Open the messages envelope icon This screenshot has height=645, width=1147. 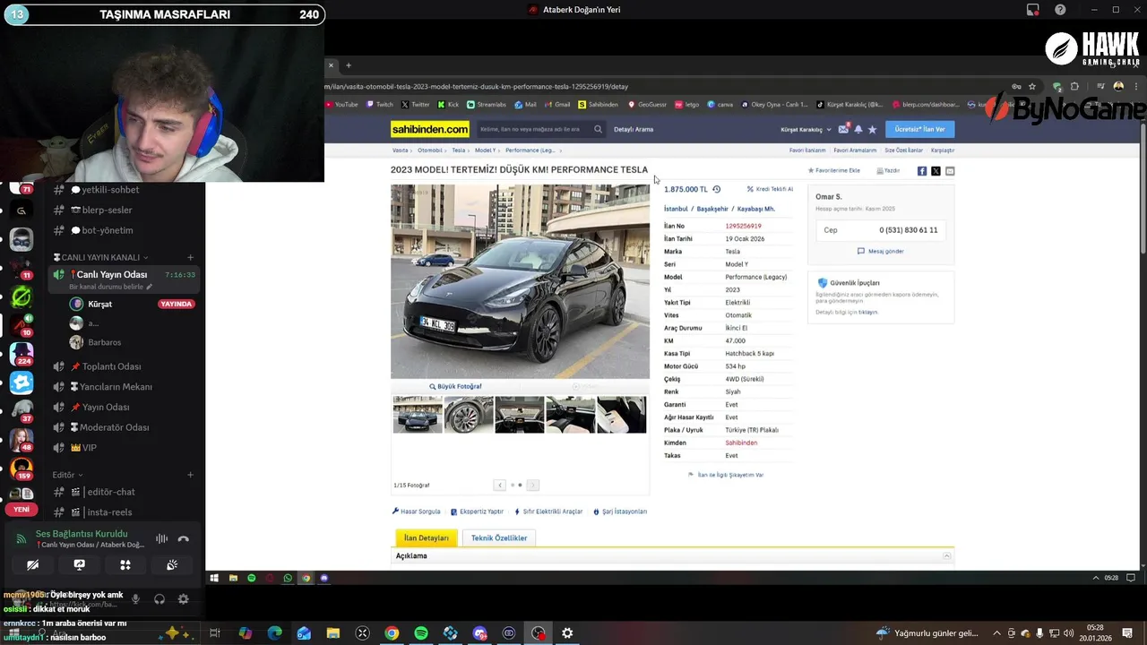pos(843,129)
